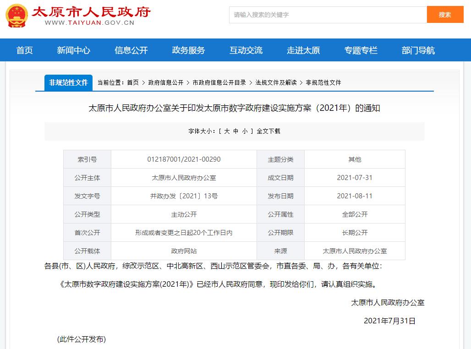Open 互动交流 navigation item
The width and height of the screenshot is (471, 349).
click(x=246, y=50)
